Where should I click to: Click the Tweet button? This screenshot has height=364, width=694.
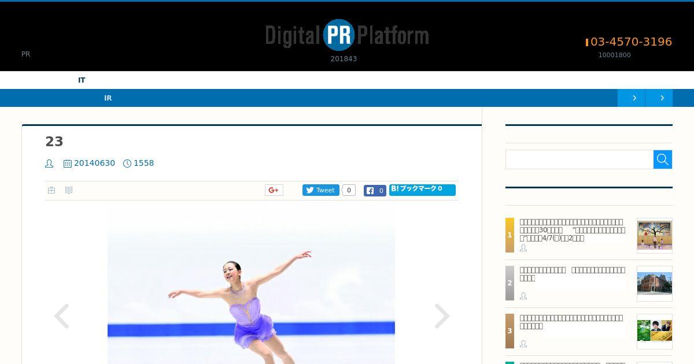(320, 190)
